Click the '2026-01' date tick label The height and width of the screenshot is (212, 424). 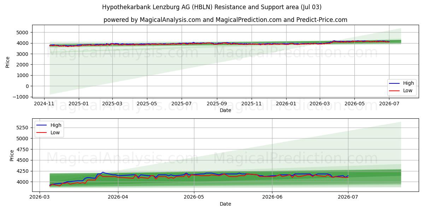(286, 104)
